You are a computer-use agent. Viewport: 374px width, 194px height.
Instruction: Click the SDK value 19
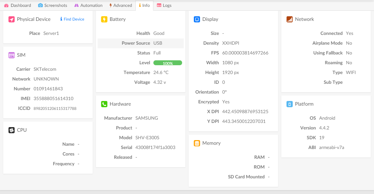coord(322,138)
